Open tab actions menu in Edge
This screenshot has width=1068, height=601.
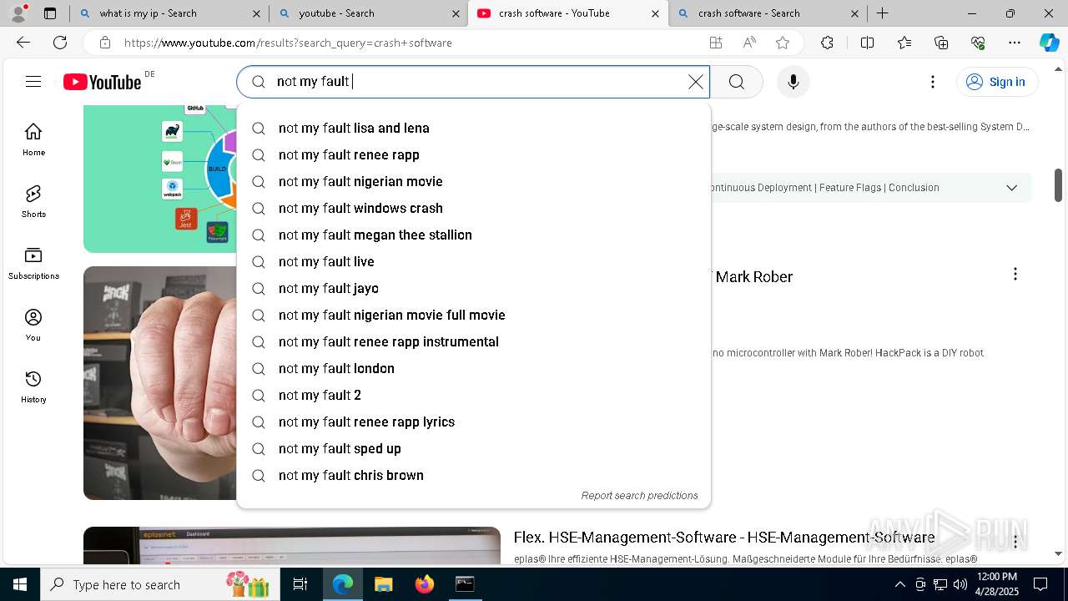(50, 13)
